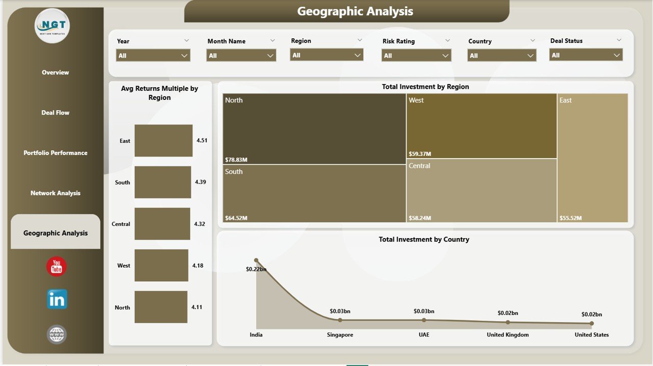Click the West treemap tile
This screenshot has height=366, width=653.
coord(482,126)
